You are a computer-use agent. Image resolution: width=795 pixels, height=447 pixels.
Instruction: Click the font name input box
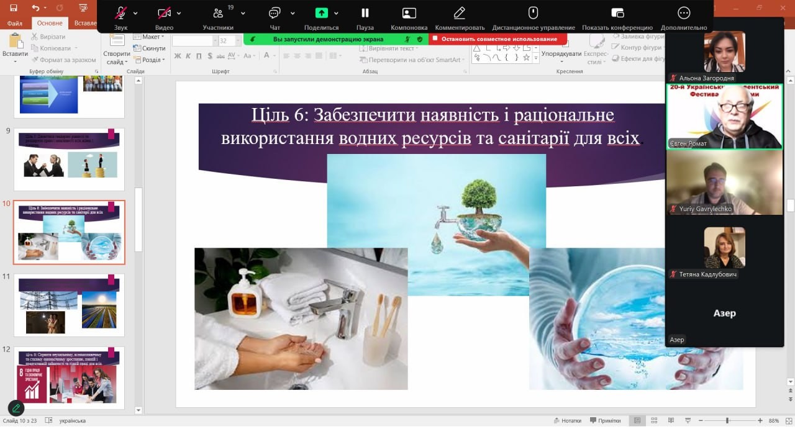pos(193,40)
